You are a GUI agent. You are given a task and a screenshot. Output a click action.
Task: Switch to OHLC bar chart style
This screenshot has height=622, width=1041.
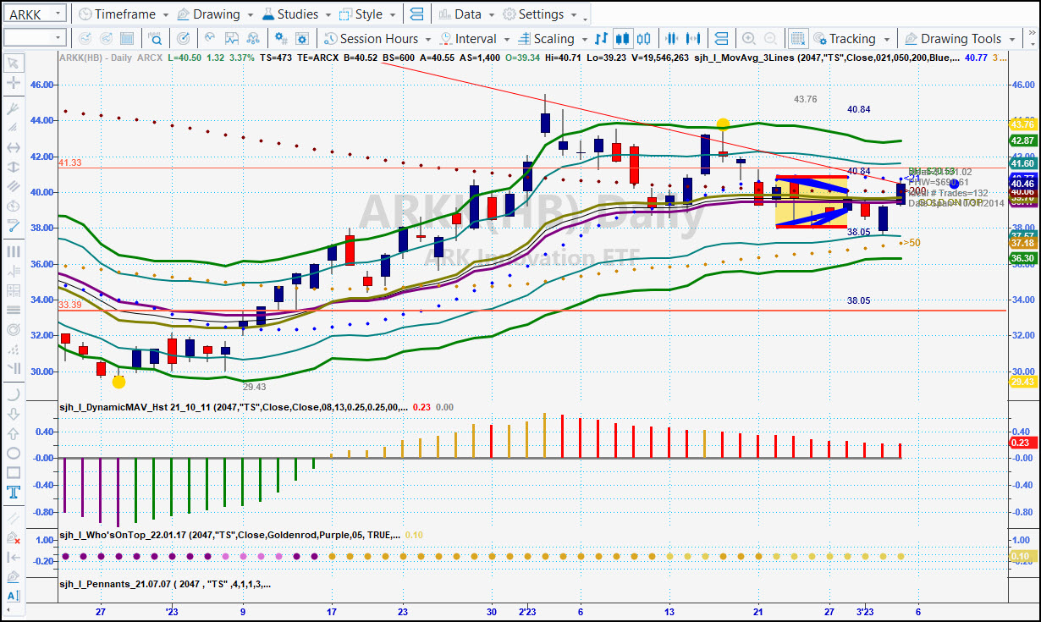[602, 39]
